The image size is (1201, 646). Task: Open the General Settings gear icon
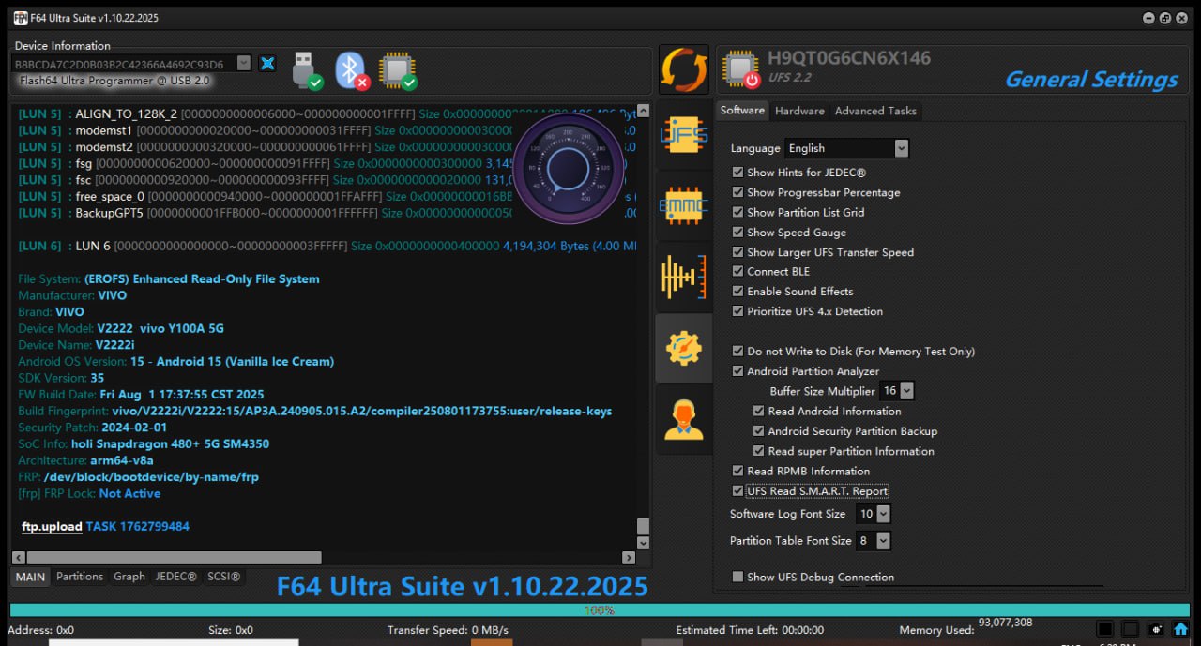pos(684,348)
